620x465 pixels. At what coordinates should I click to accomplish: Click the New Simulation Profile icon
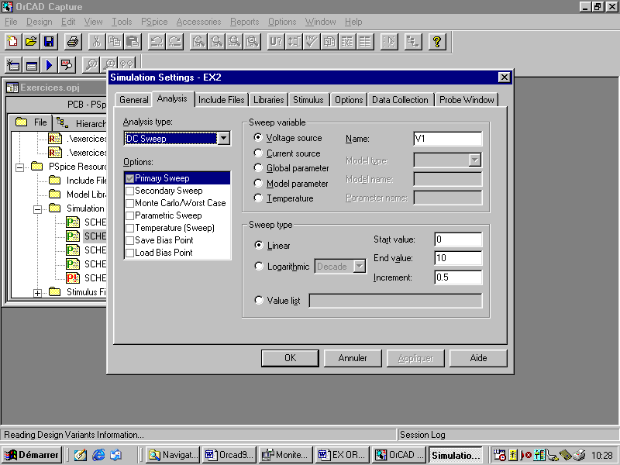pos(13,65)
